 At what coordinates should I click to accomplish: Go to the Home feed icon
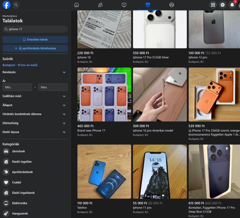(x=76, y=5)
